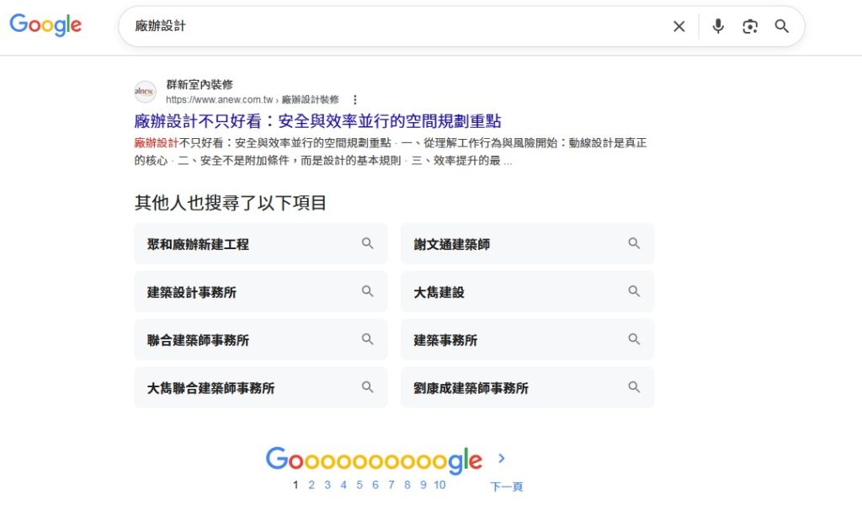Image resolution: width=862 pixels, height=511 pixels.
Task: Click magnifier icon in 聚和廠辦新建工程 suggestion
Action: pyautogui.click(x=367, y=243)
